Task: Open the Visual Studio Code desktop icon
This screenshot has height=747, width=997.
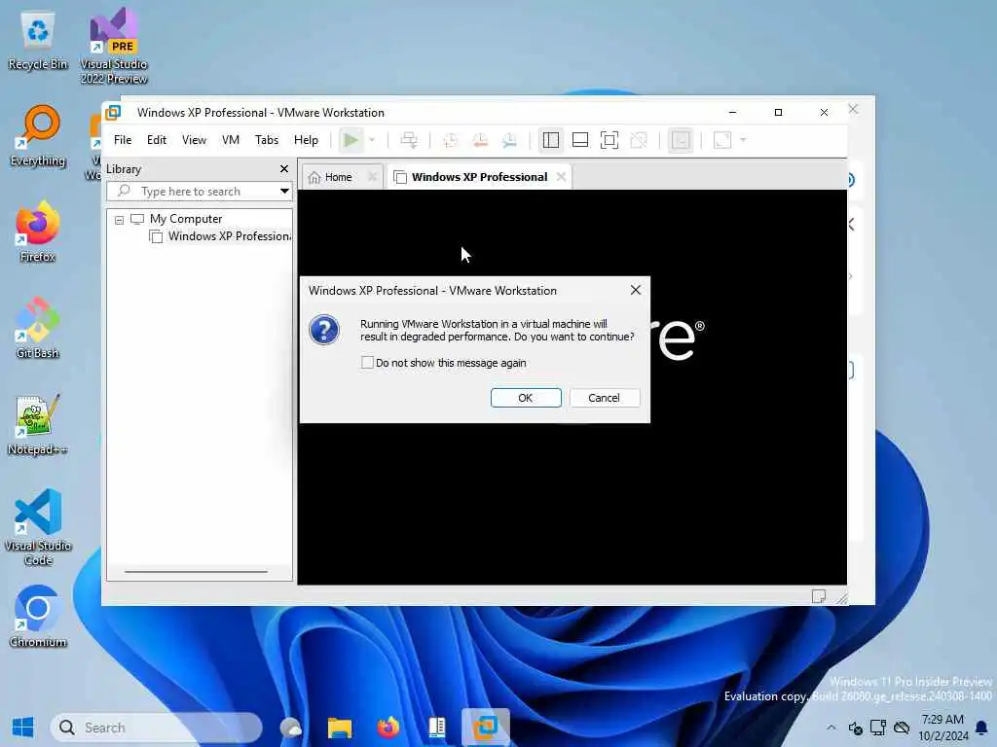Action: click(38, 527)
